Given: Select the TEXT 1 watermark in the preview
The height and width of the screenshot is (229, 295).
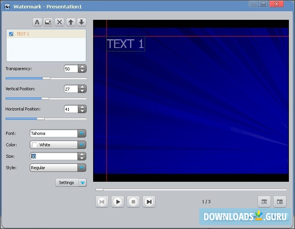Looking at the screenshot, I should click(x=126, y=44).
